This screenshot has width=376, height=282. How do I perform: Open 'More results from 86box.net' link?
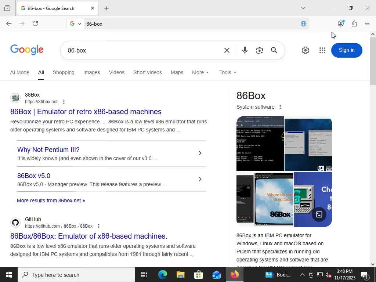51,200
